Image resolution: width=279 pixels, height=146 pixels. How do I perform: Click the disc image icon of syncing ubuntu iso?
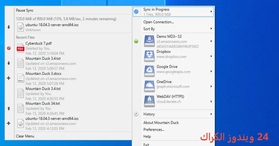[x=20, y=27]
